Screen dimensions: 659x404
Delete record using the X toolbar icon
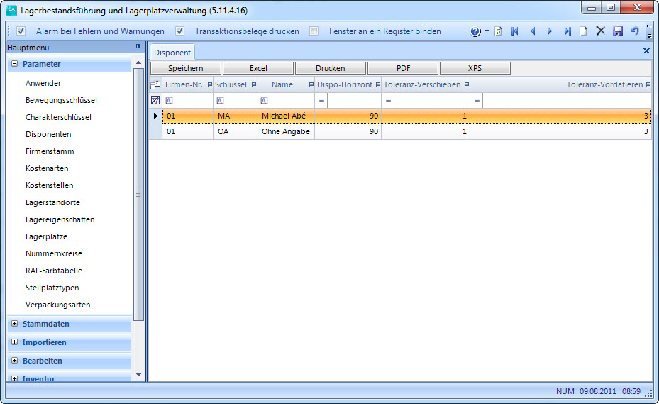click(x=600, y=31)
